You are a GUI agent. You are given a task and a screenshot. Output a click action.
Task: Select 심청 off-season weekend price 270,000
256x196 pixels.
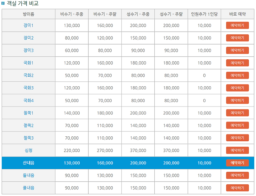click(105, 150)
